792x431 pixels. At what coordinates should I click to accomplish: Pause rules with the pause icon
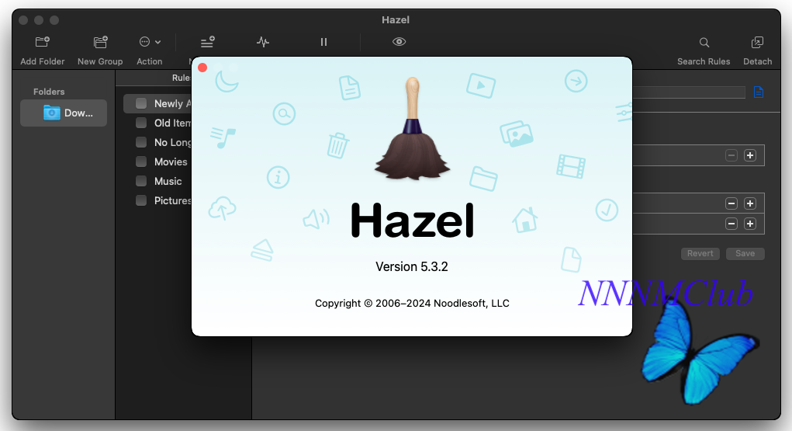[323, 42]
